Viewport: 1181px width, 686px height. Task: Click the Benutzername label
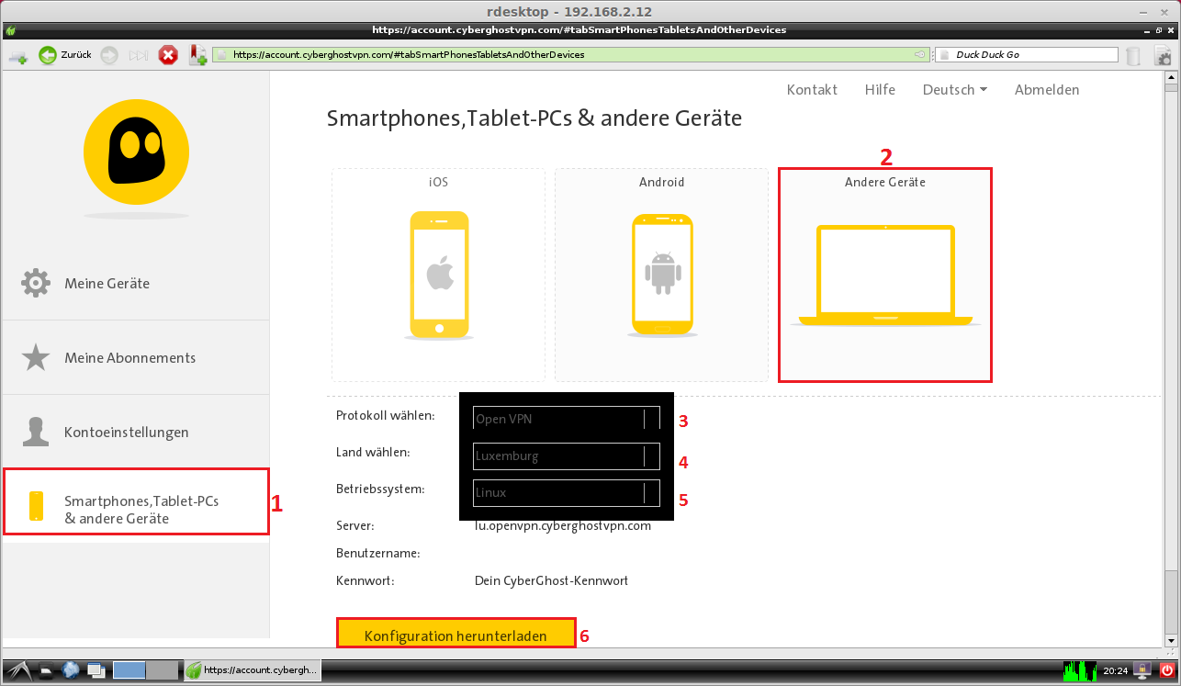point(378,553)
